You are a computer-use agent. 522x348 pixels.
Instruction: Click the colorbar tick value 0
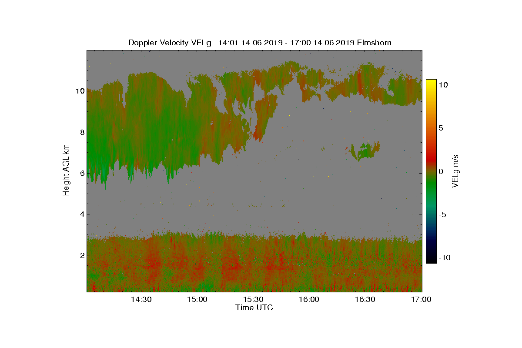click(441, 171)
